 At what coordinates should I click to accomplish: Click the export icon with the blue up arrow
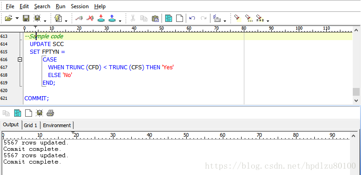(x=112, y=18)
